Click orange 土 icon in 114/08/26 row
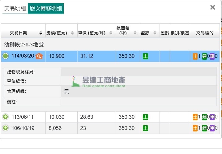This screenshot has height=154, width=222. [x=195, y=56]
